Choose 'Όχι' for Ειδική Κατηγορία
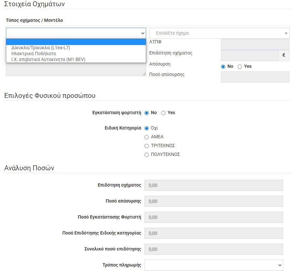 [146, 129]
